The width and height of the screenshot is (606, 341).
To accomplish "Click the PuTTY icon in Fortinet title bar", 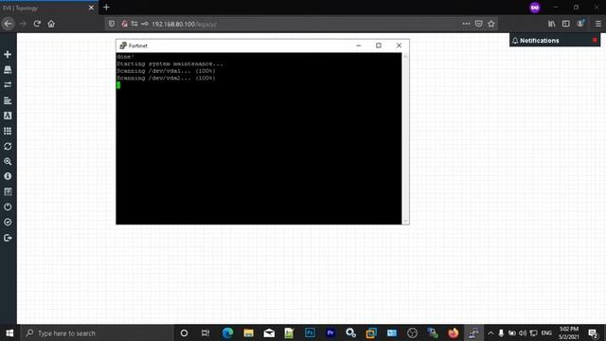I will tap(123, 45).
